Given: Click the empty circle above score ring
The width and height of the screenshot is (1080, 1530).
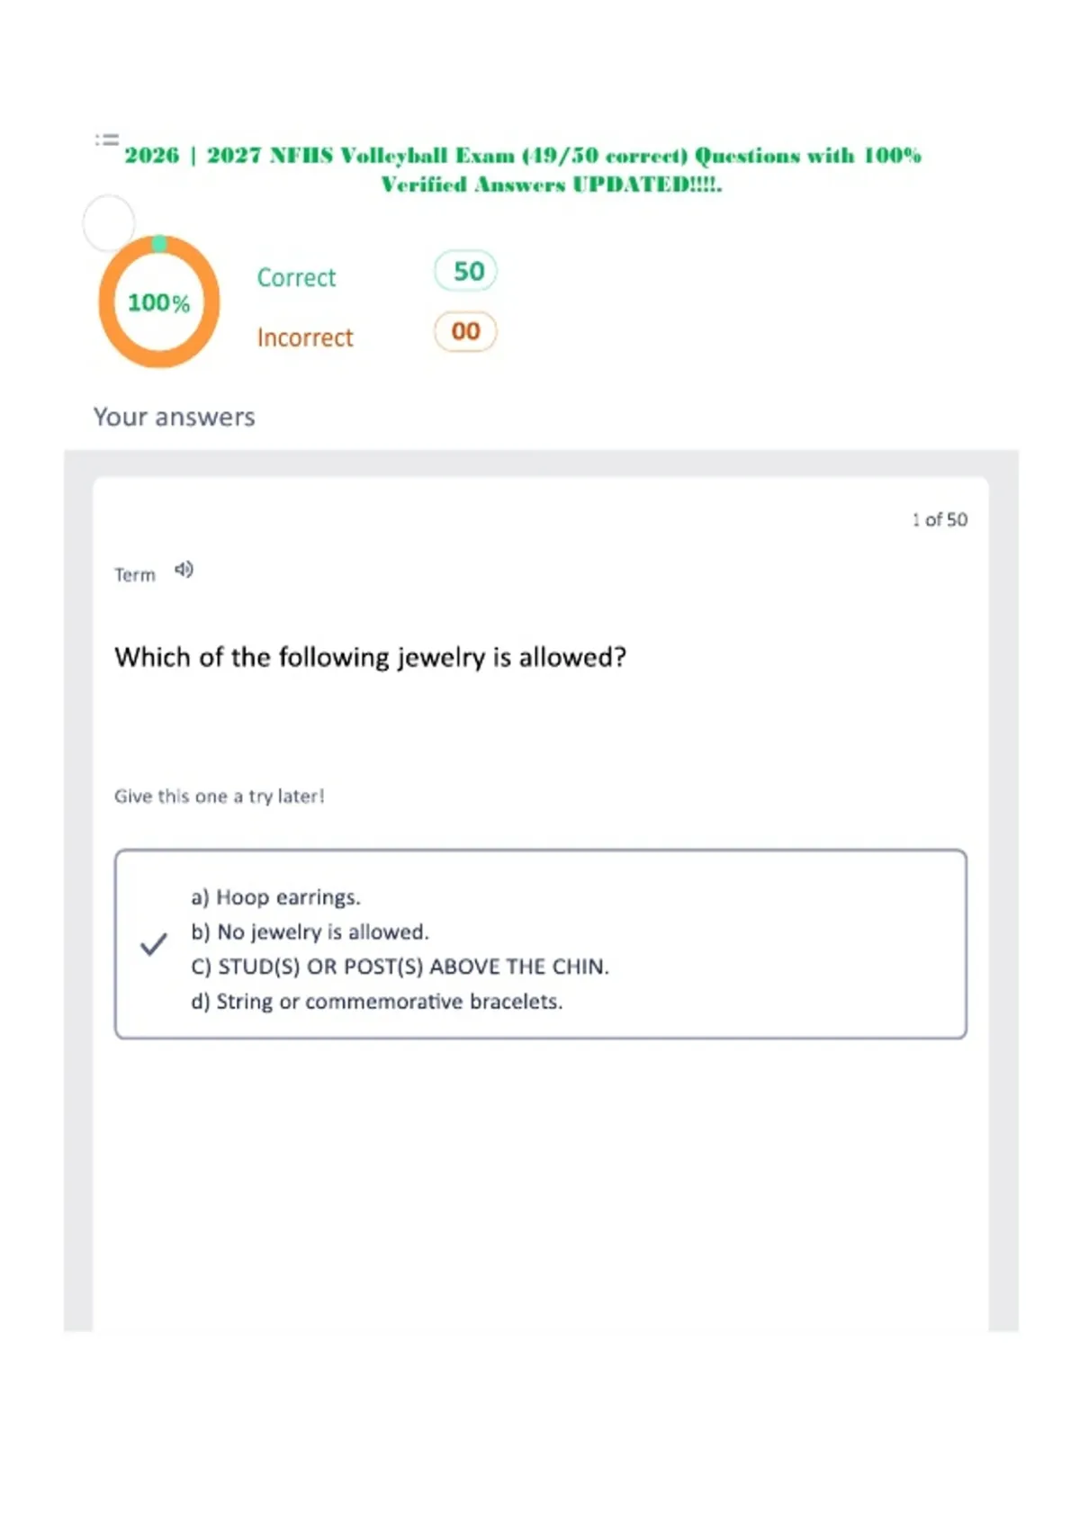Looking at the screenshot, I should pos(109,222).
